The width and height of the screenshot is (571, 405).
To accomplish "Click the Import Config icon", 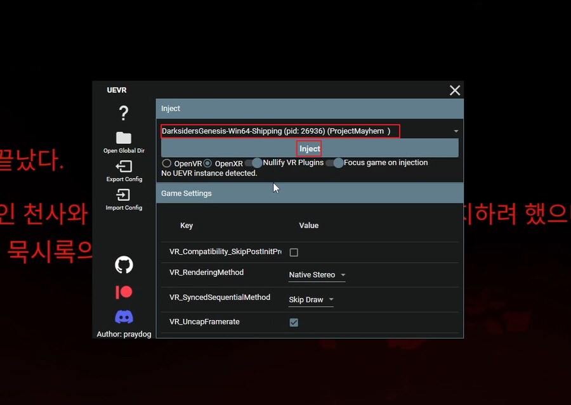I will pyautogui.click(x=123, y=195).
